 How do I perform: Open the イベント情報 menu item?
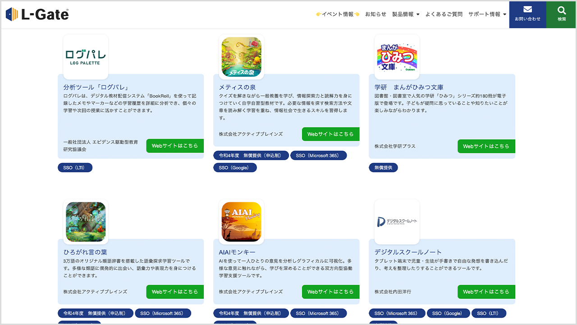click(x=338, y=14)
